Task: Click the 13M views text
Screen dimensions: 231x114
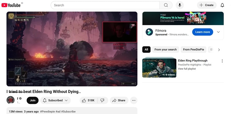Action: [x=16, y=111]
